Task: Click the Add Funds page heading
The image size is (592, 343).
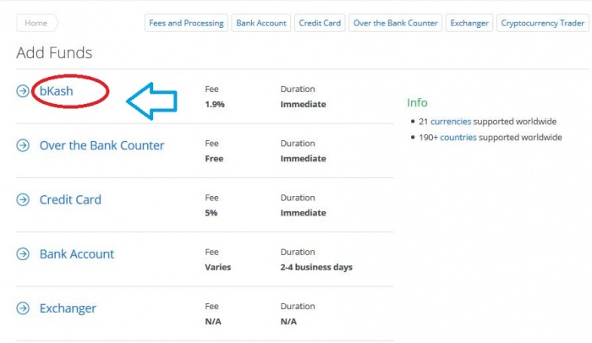Action: (x=54, y=53)
